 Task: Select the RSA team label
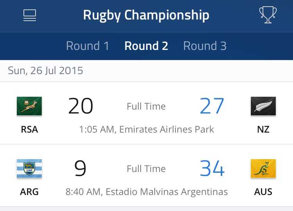click(x=30, y=129)
